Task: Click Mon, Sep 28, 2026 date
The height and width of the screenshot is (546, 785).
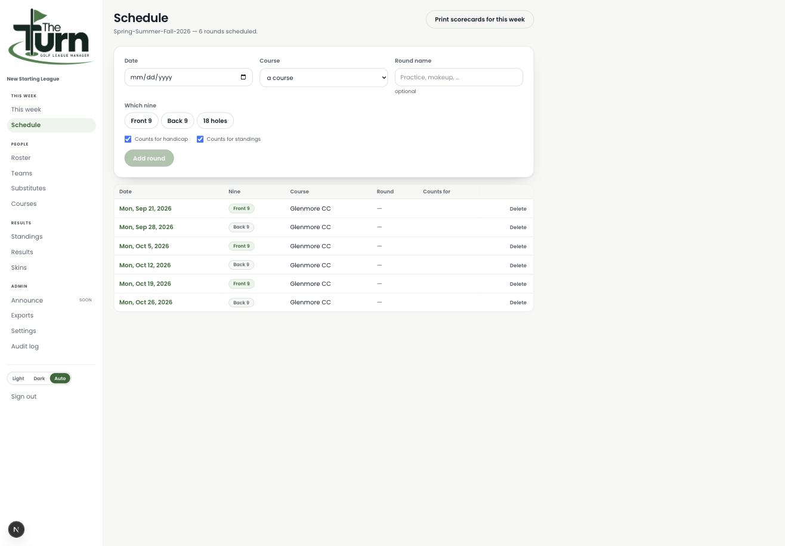Action: click(146, 227)
